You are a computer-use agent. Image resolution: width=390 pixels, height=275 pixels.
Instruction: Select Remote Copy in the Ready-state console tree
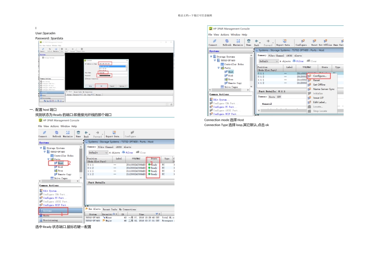pyautogui.click(x=63, y=174)
